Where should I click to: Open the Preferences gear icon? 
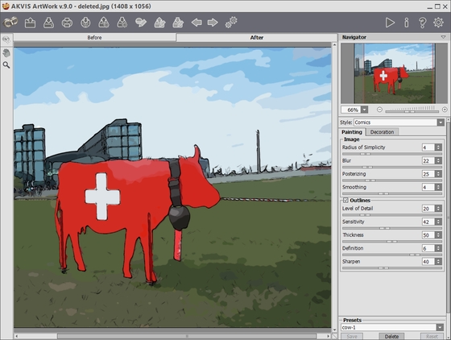coord(438,23)
